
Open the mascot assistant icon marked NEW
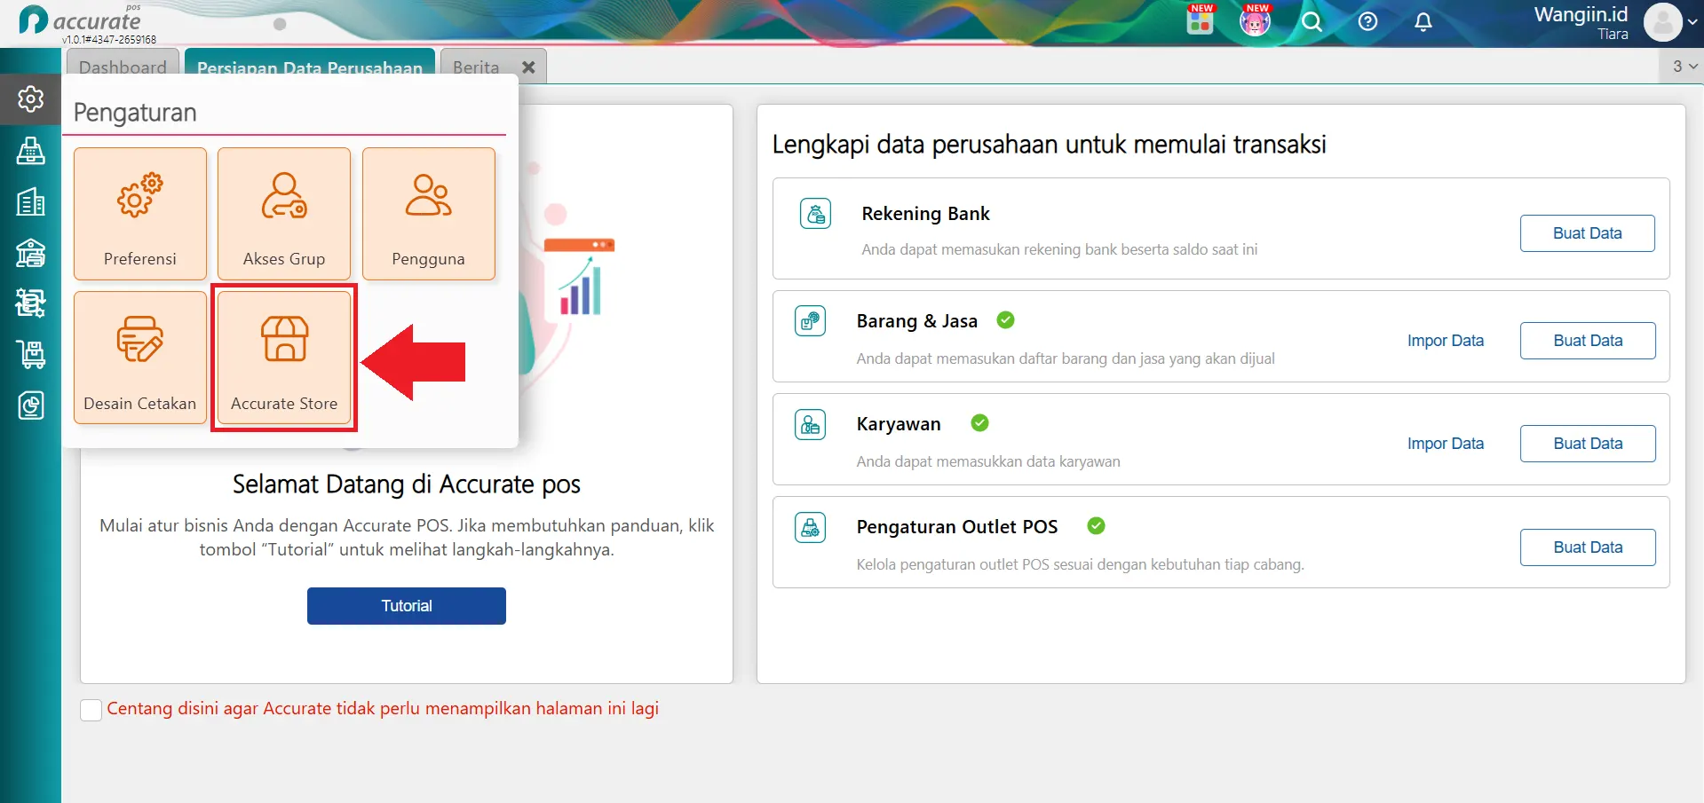pos(1255,20)
